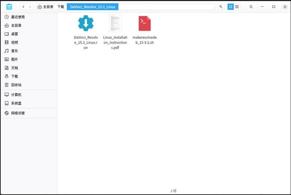Open search with the magnifier icon
291x195 pixels.
click(221, 7)
